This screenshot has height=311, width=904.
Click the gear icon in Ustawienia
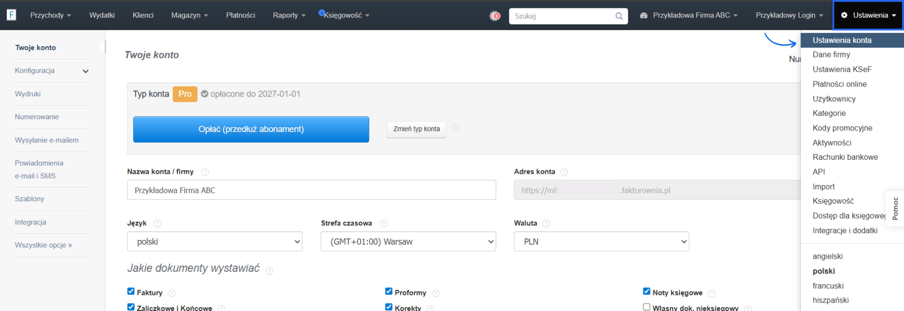844,15
